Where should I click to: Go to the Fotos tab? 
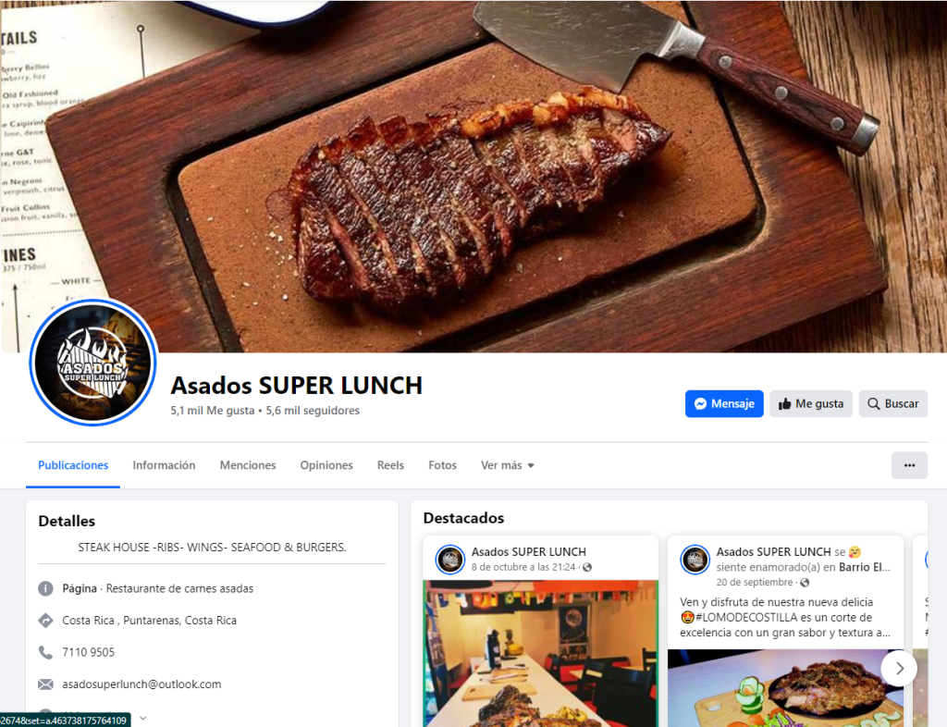[442, 465]
